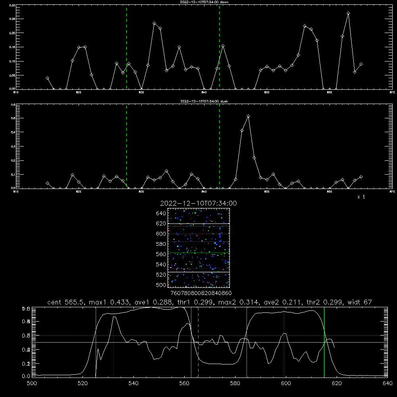Click the 870 x-axis label under dusk plot
The image size is (397, 397).
tap(392, 192)
